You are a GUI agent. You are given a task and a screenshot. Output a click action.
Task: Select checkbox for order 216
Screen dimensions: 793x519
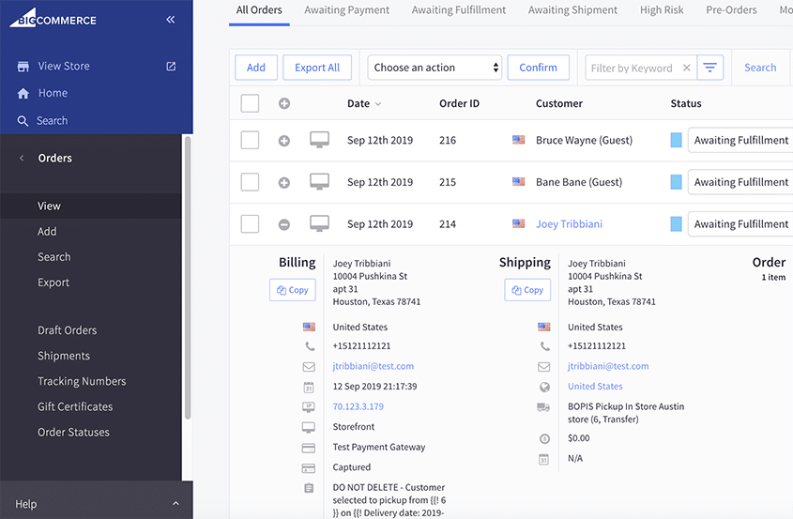point(250,140)
